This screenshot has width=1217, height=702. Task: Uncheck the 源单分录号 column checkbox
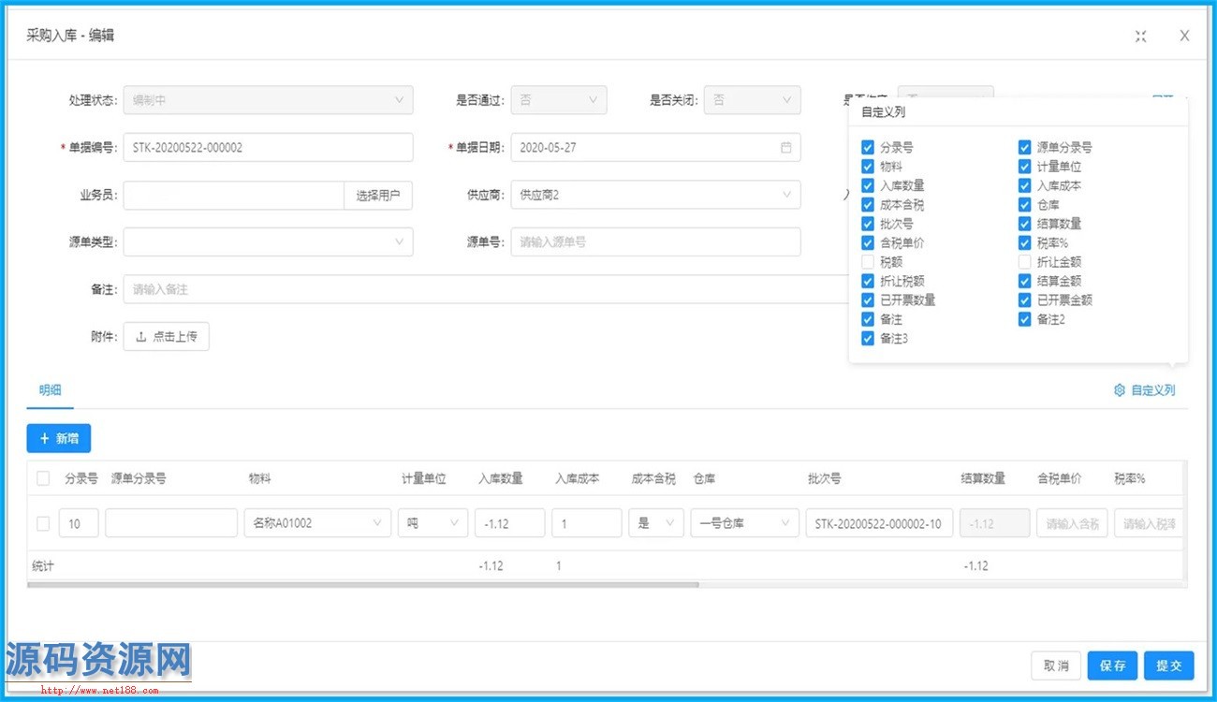point(1024,148)
